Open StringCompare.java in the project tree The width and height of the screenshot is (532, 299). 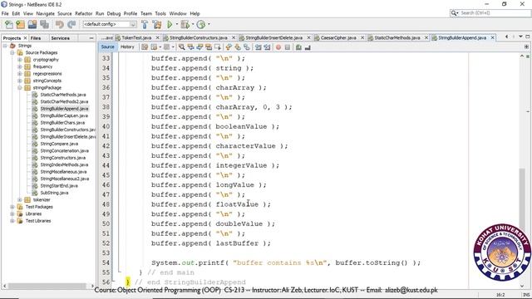pyautogui.click(x=59, y=144)
